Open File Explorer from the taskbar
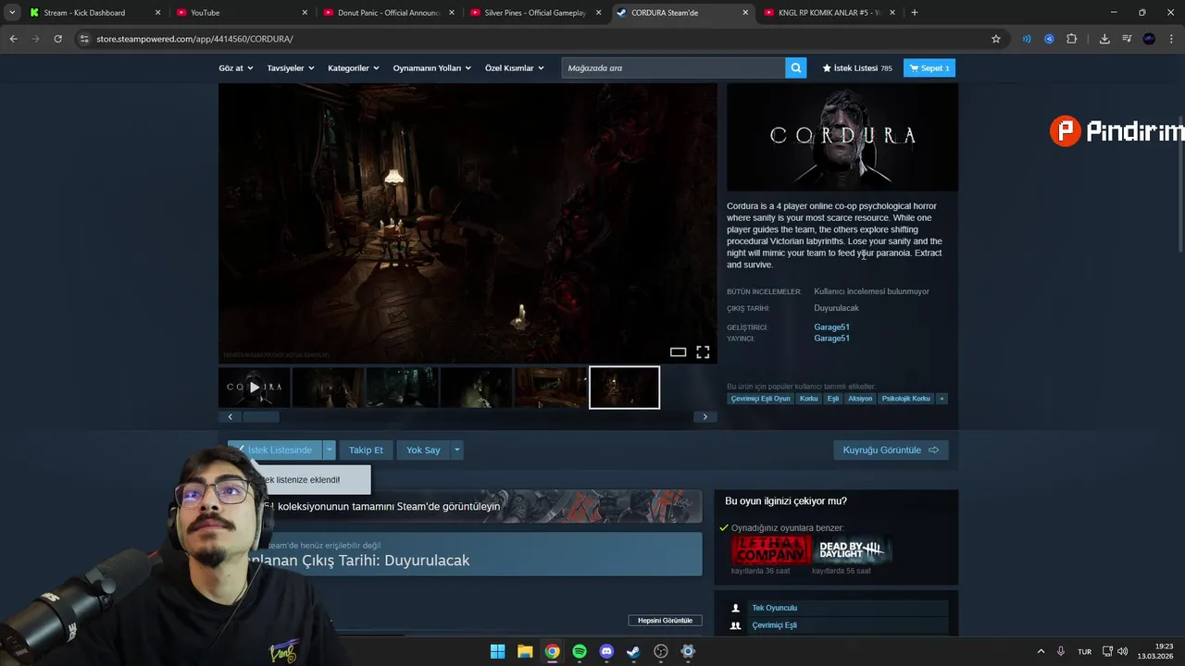 (525, 651)
